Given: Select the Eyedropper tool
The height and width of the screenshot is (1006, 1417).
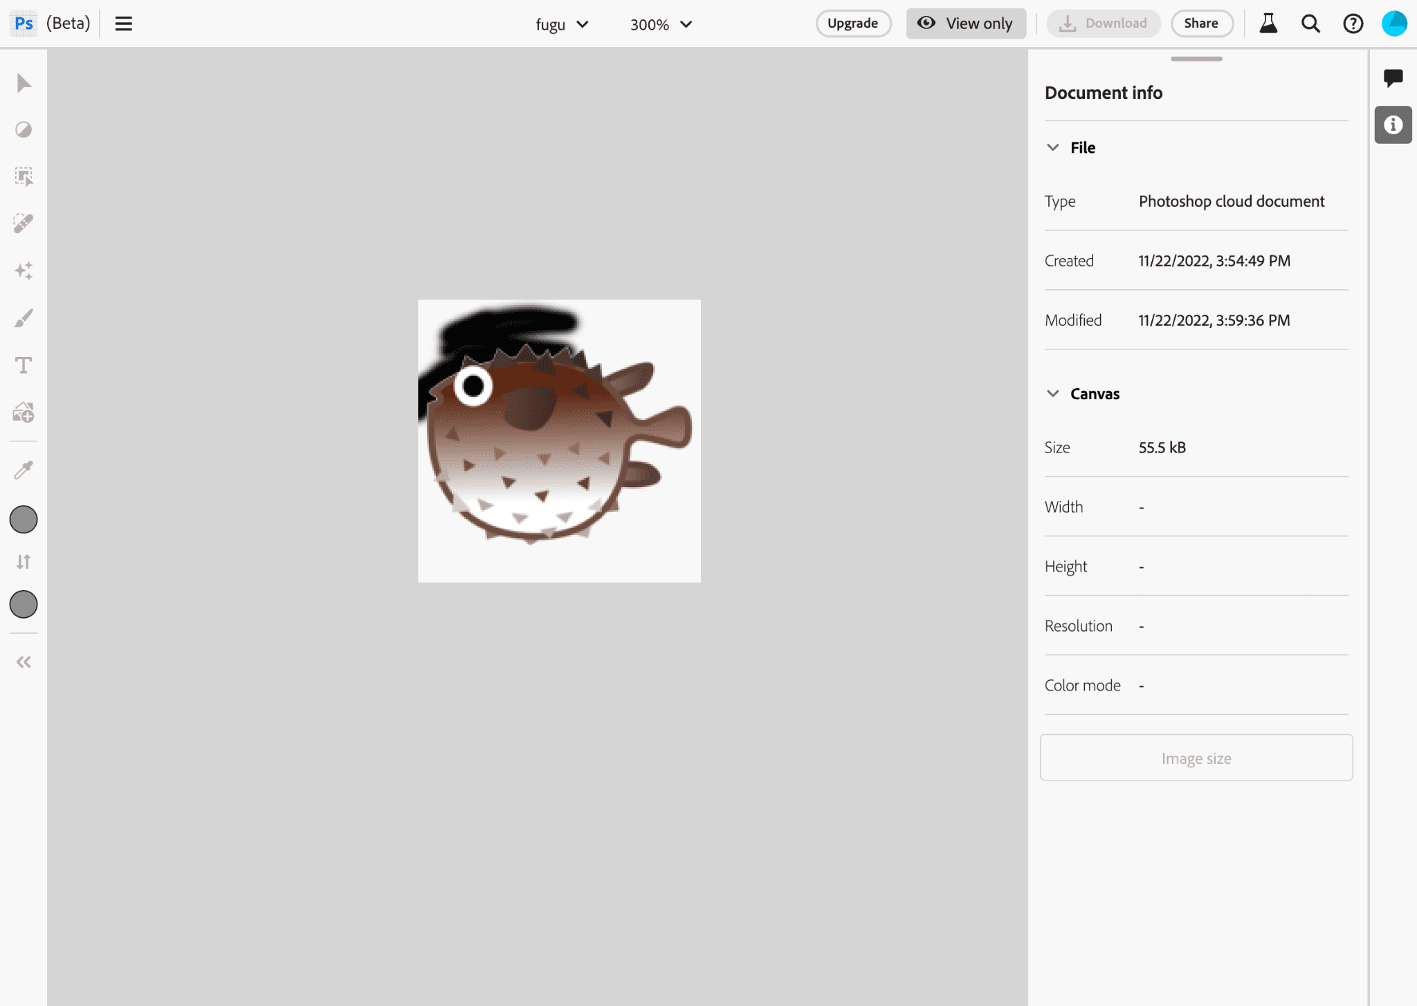Looking at the screenshot, I should 24,470.
